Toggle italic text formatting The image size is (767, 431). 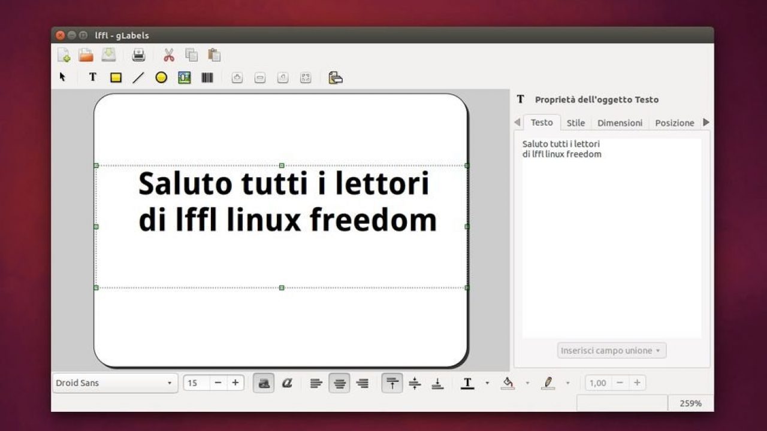[x=286, y=383]
